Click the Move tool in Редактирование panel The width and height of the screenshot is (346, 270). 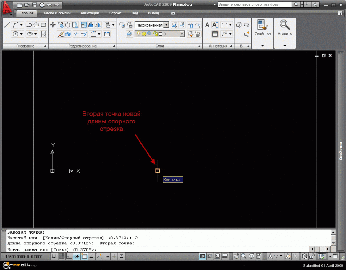click(x=53, y=25)
